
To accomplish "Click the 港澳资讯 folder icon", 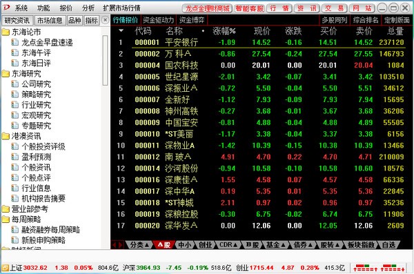I will (x=6, y=137).
